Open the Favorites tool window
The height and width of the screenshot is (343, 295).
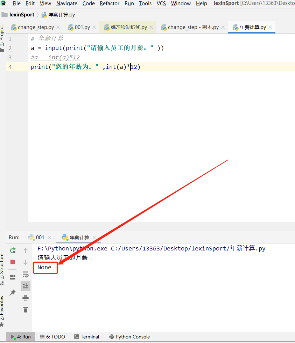[x=2, y=311]
